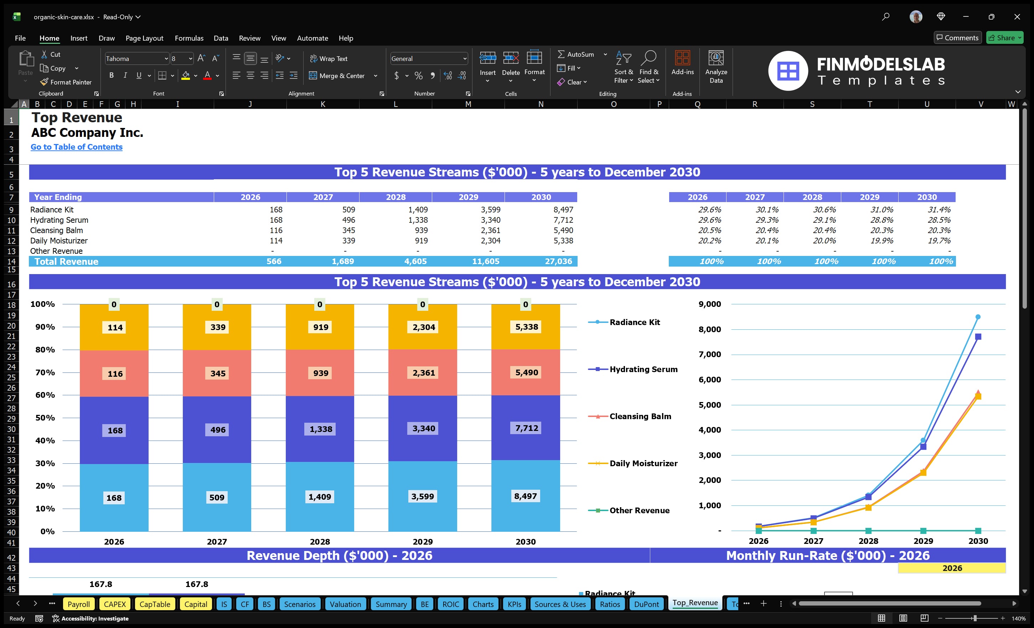Viewport: 1034px width, 628px height.
Task: Toggle italic formatting
Action: point(125,75)
